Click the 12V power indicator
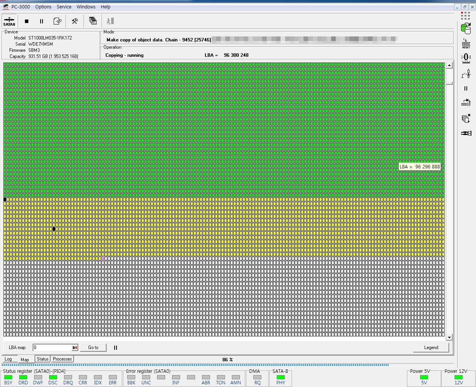 [458, 377]
